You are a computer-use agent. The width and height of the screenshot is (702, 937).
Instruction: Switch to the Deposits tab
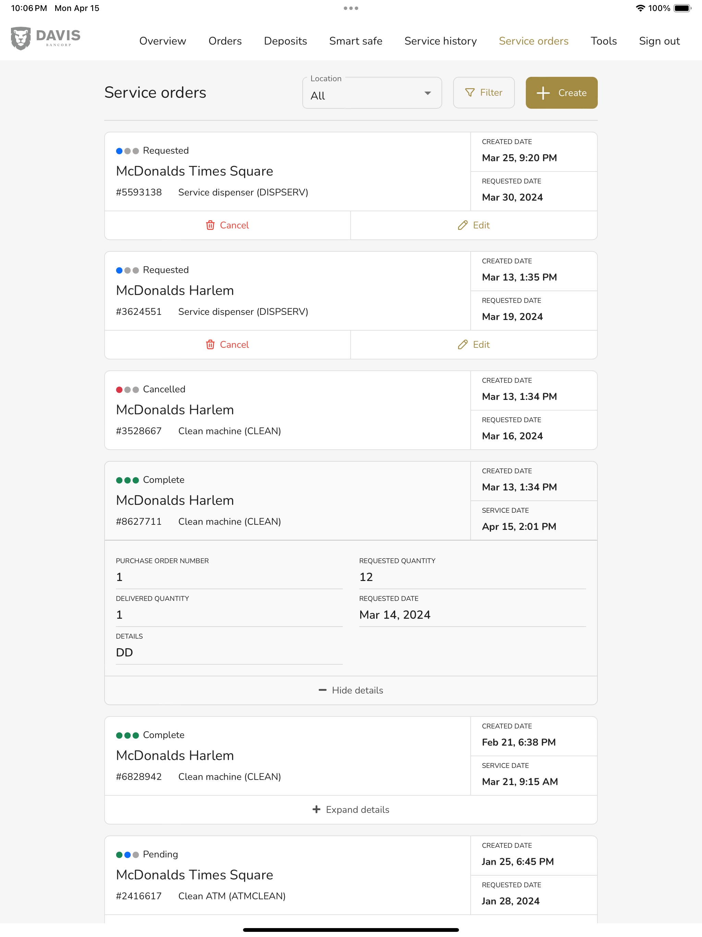tap(286, 41)
